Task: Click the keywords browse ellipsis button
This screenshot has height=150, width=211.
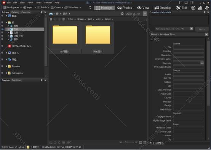Action: [x=202, y=63]
